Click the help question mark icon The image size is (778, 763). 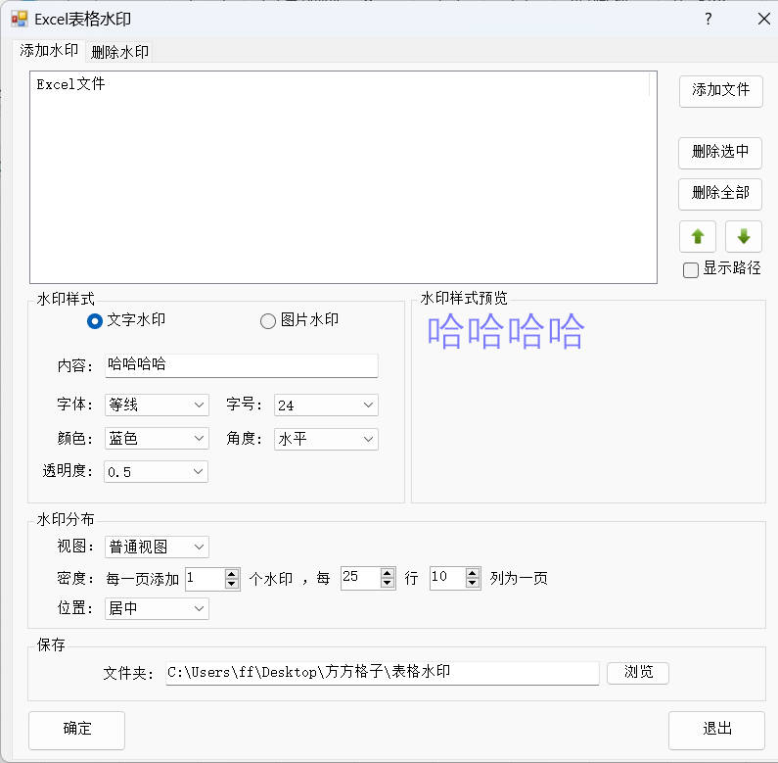pyautogui.click(x=708, y=19)
